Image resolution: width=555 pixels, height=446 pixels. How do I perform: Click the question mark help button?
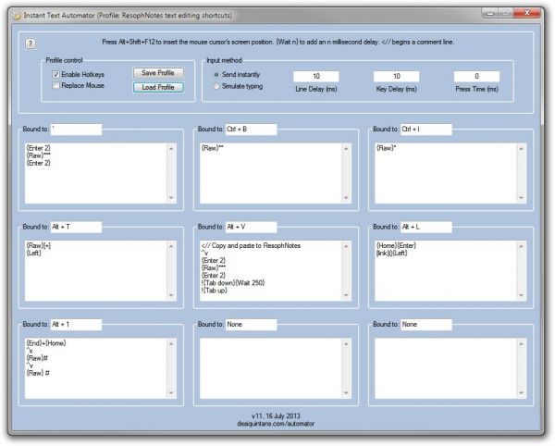[x=31, y=43]
